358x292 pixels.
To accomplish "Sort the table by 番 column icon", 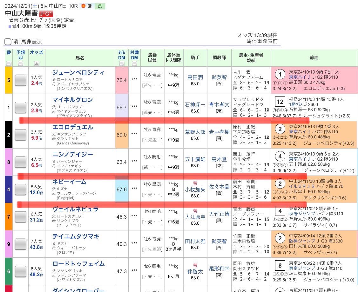I will (9, 63).
